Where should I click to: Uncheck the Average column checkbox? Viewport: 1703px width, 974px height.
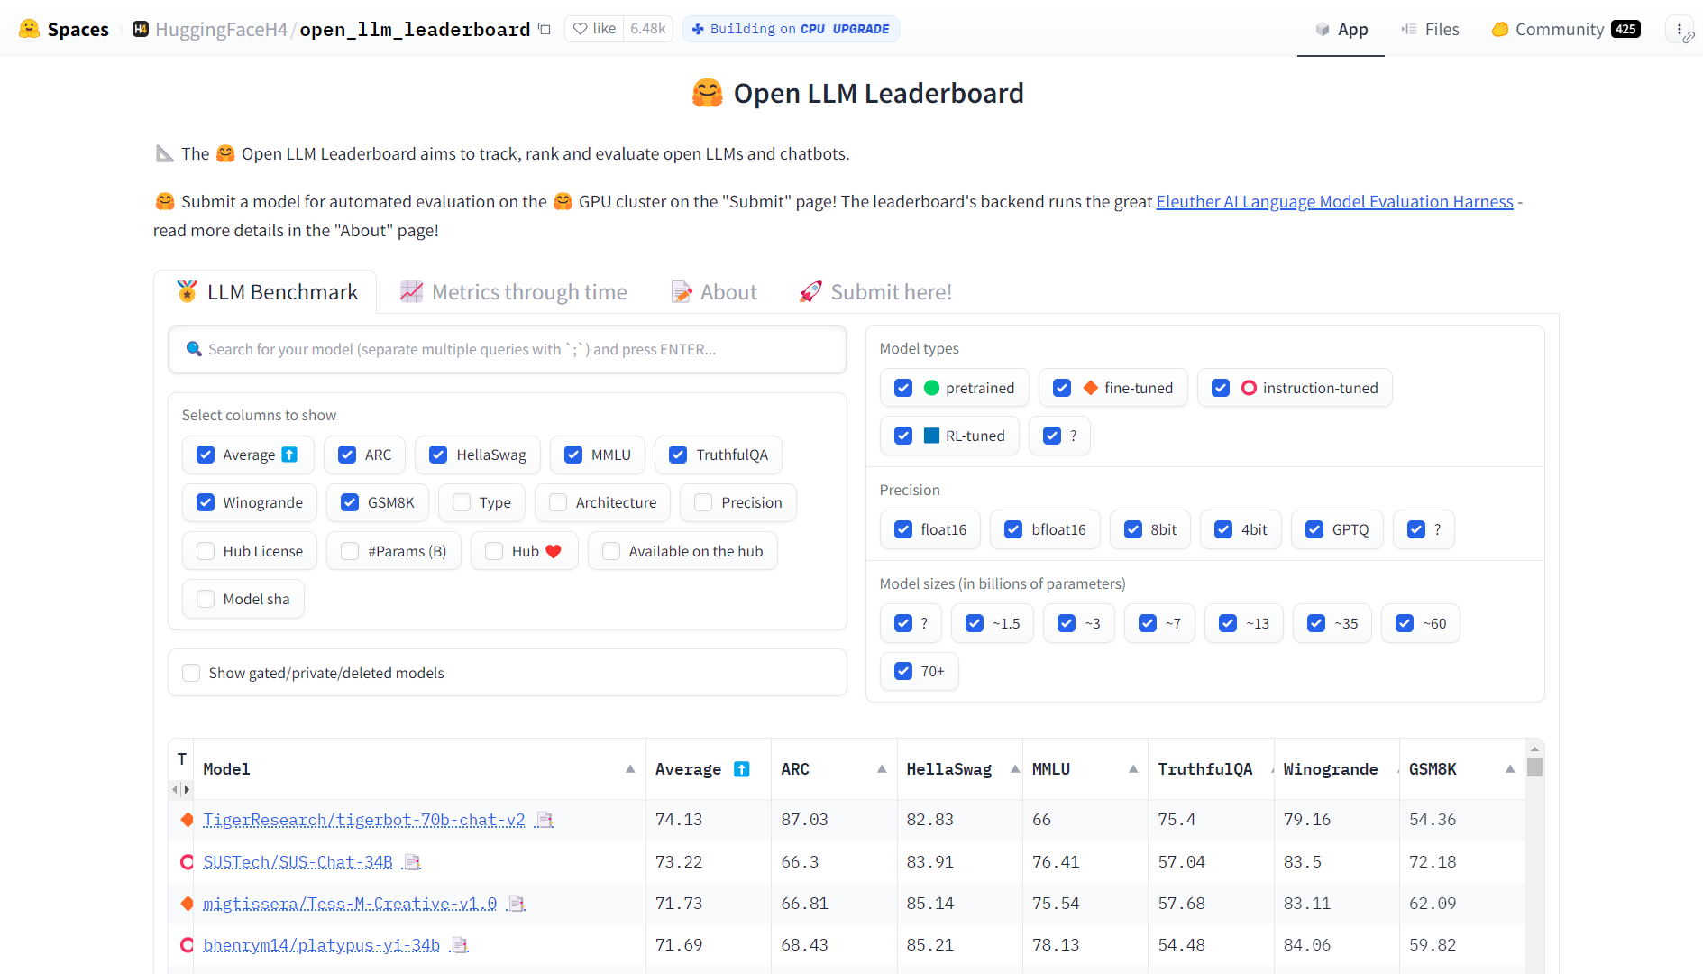pyautogui.click(x=206, y=455)
